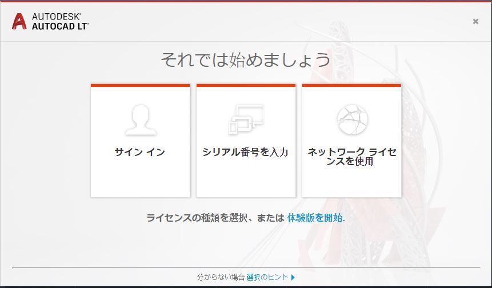Close the AutoCAD LT licensing dialog
The height and width of the screenshot is (288, 492).
point(475,21)
